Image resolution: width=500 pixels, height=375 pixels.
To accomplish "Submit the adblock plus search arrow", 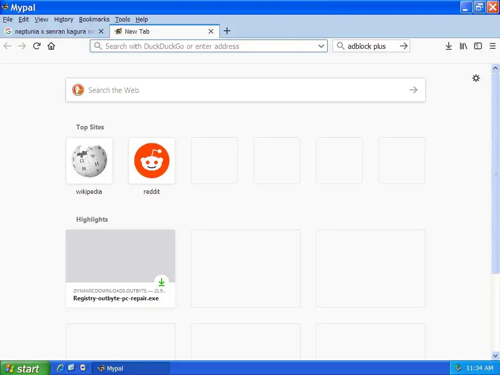I will click(404, 46).
